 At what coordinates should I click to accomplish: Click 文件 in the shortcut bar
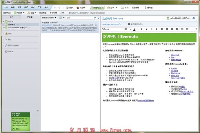pos(62,13)
